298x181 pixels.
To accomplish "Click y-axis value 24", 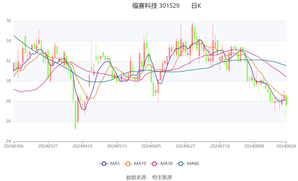I will (x=8, y=141).
